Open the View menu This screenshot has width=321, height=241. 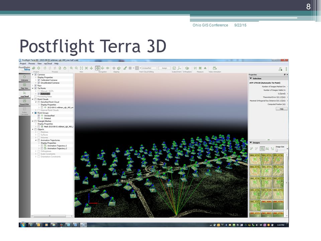[x=39, y=64]
